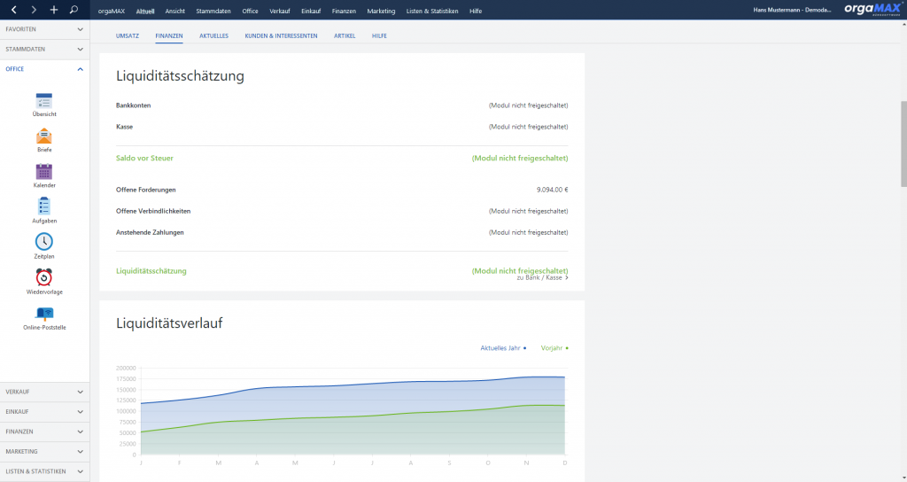Toggle the Vorjahr chart legend
Viewport: 907px width, 482px height.
554,347
